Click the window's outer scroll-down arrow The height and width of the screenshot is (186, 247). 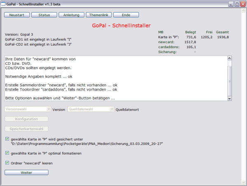(243, 183)
